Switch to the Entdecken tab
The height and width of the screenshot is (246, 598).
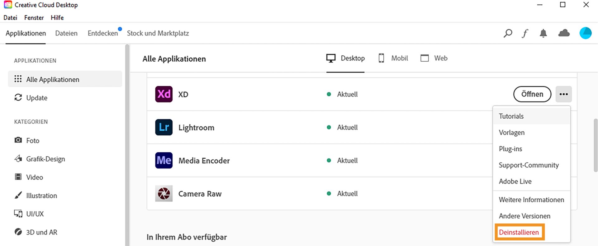tap(103, 33)
